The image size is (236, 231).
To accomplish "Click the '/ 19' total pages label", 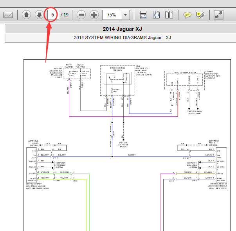I will tap(65, 15).
